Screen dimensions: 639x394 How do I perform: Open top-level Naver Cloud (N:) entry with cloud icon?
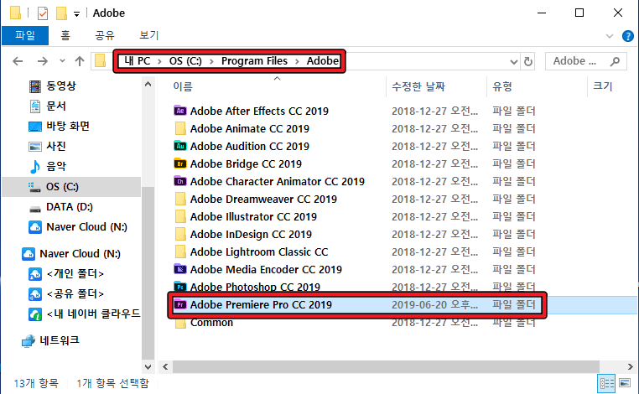click(x=71, y=254)
